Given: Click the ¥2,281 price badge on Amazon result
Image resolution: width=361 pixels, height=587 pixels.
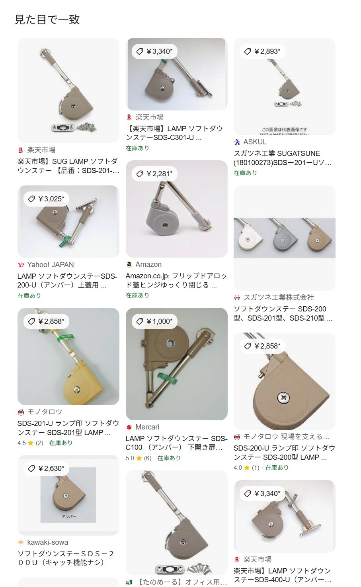Looking at the screenshot, I should coord(155,173).
